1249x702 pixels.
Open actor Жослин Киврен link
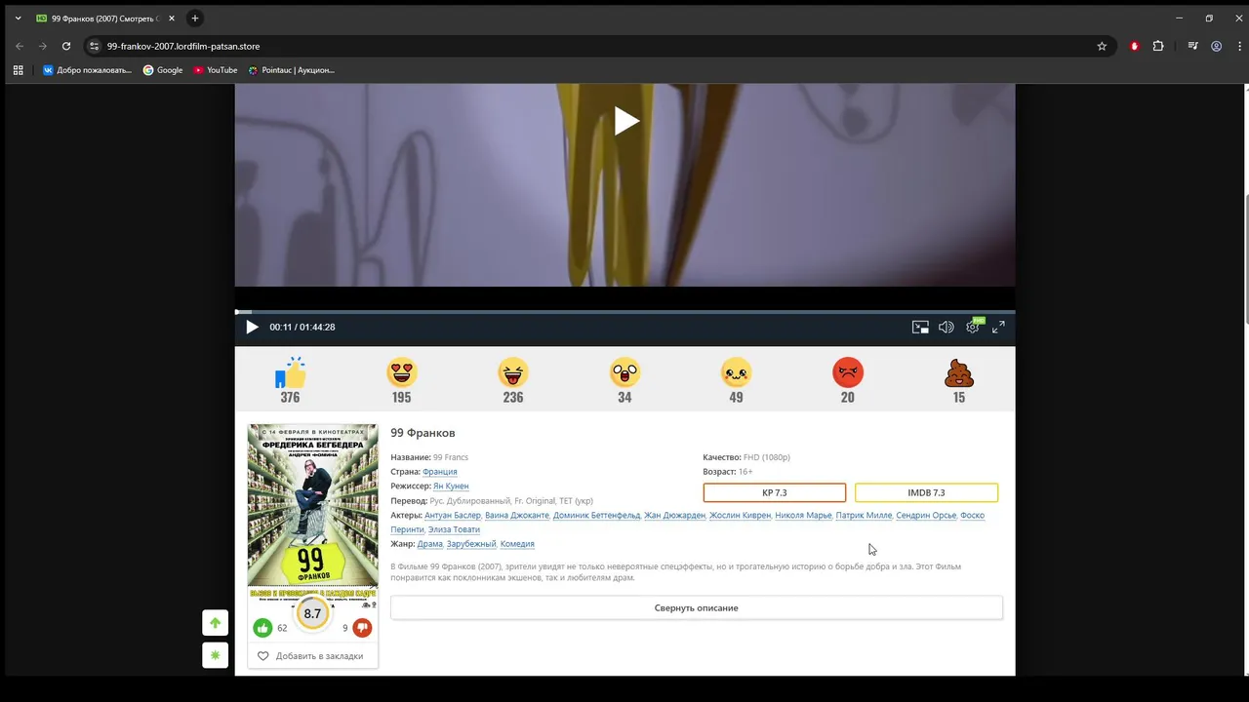tap(741, 516)
